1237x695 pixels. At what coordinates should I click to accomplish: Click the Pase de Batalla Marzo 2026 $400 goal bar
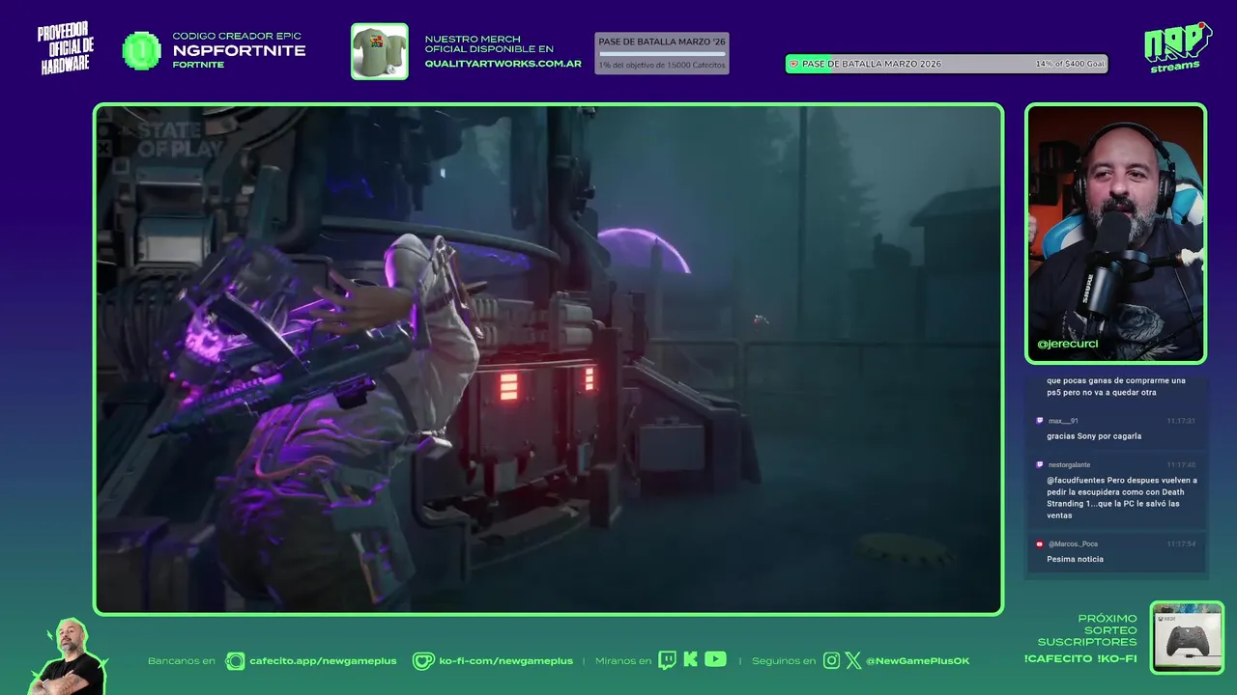pos(946,65)
